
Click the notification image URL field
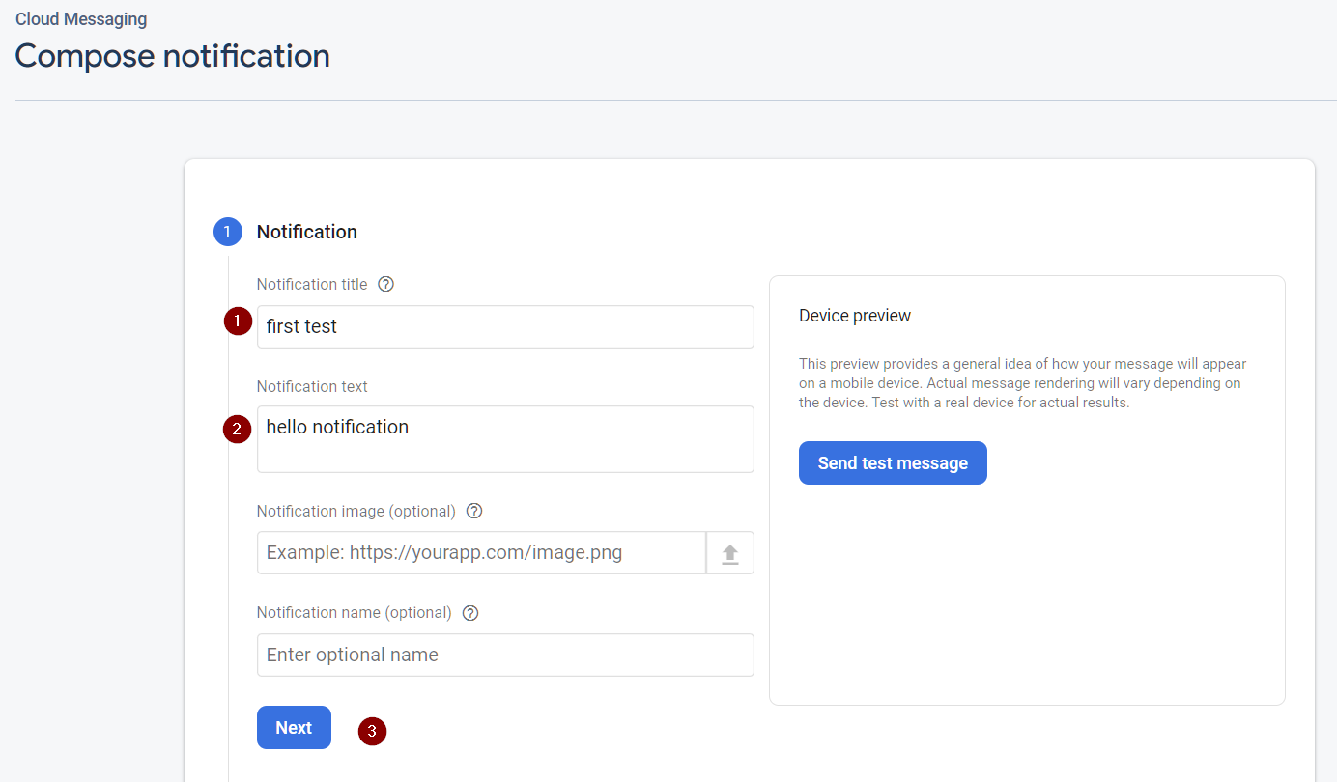point(481,553)
